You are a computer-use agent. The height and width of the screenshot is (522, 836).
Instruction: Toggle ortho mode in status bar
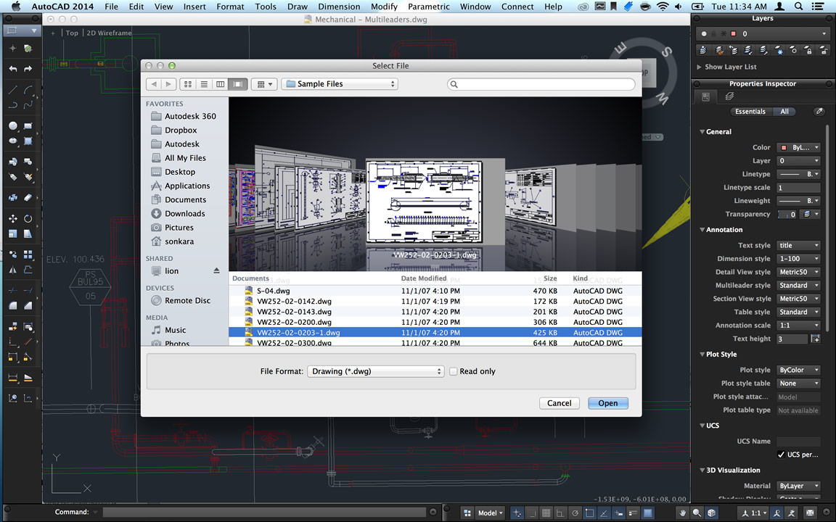pos(560,513)
